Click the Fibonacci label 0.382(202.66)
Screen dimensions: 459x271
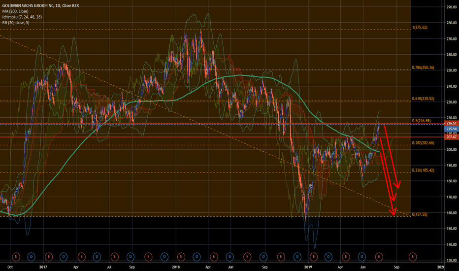[x=423, y=143]
